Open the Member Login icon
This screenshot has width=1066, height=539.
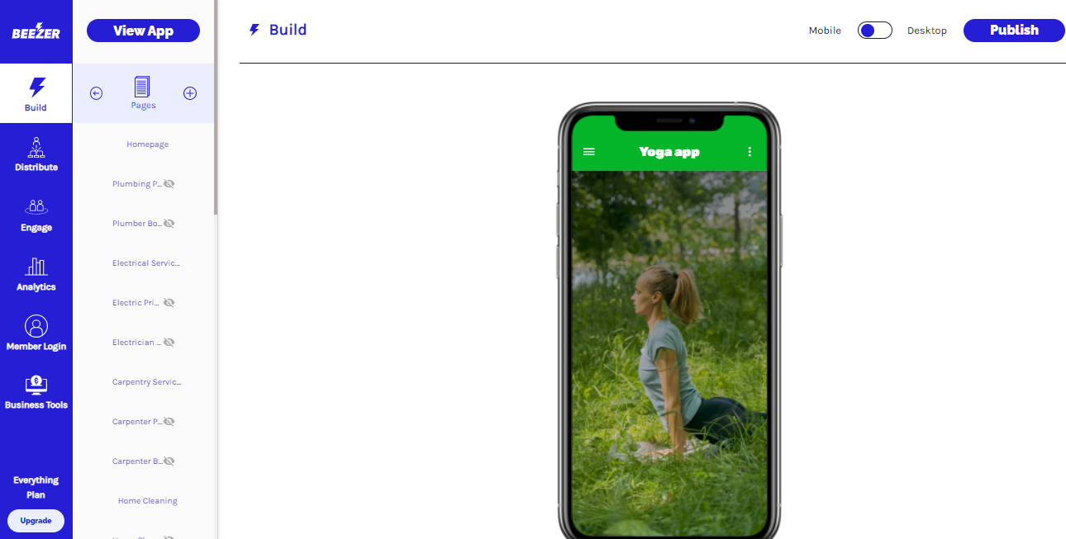click(36, 326)
